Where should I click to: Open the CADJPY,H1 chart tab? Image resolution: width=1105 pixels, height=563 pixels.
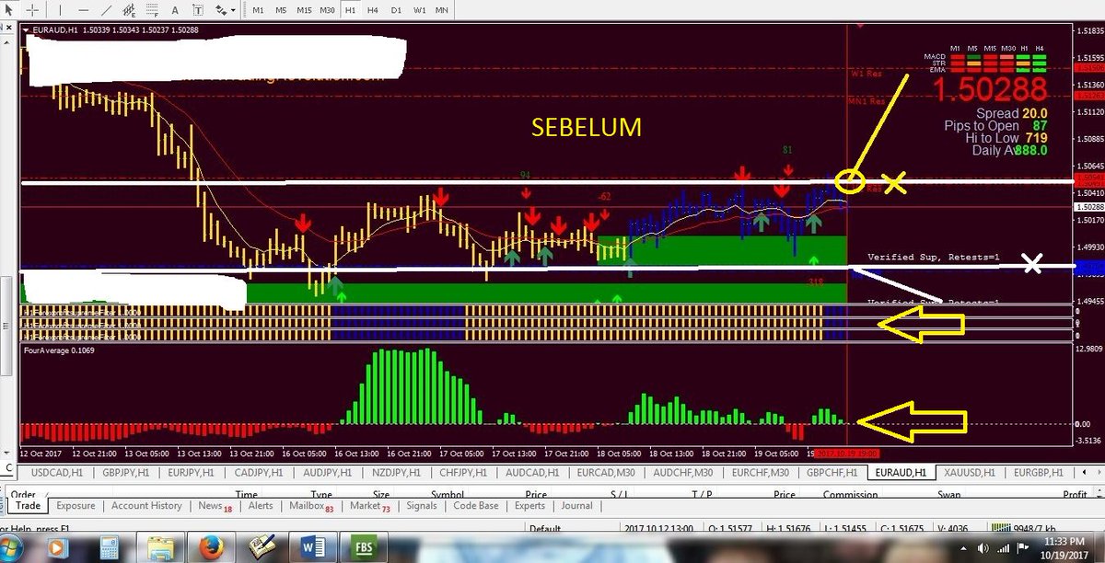261,472
